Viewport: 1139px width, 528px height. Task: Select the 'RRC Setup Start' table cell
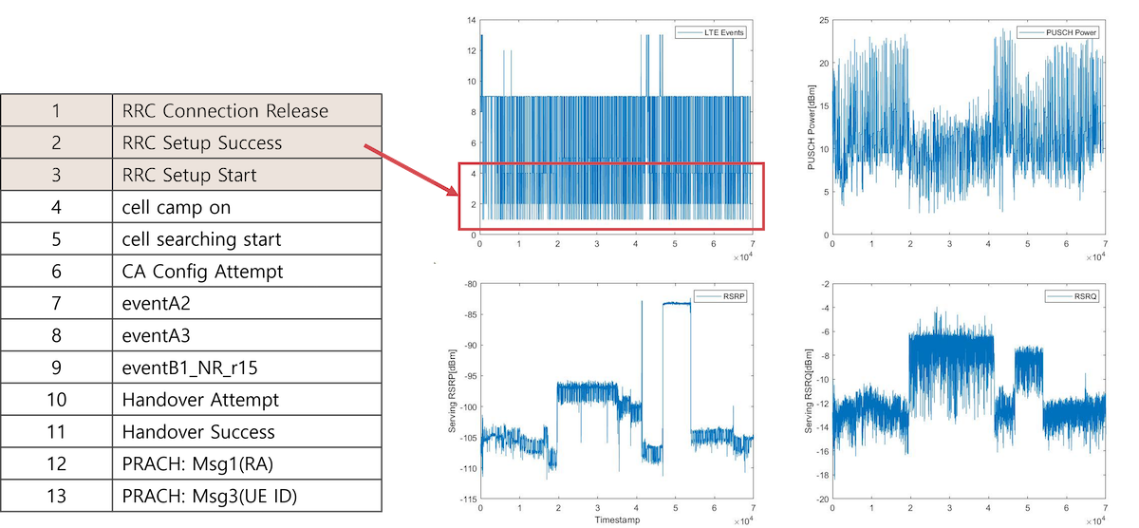(247, 175)
